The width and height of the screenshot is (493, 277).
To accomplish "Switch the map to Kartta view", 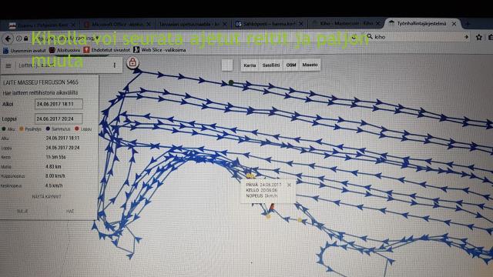I will point(250,65).
